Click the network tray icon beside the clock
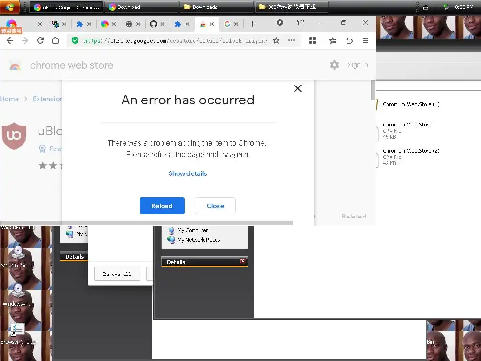The width and height of the screenshot is (481, 361). [x=446, y=7]
